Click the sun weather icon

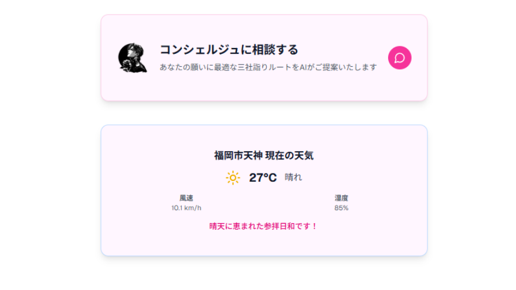pos(233,178)
